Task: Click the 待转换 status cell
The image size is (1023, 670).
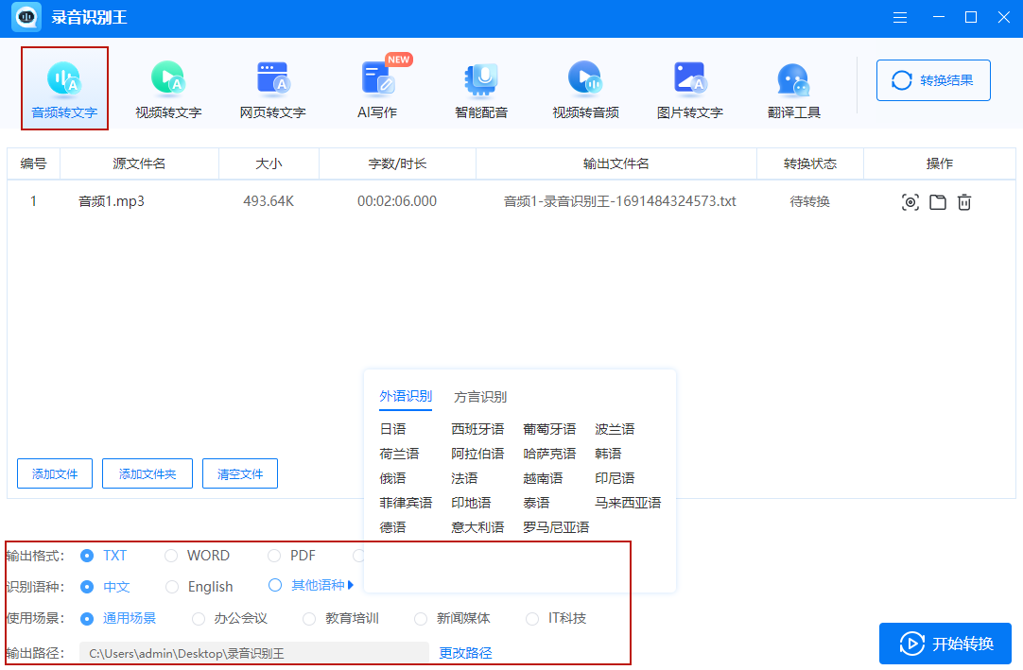Action: pyautogui.click(x=809, y=201)
